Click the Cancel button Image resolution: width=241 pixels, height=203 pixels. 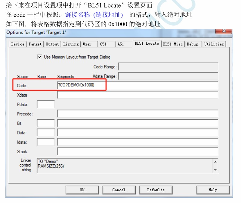point(119,190)
